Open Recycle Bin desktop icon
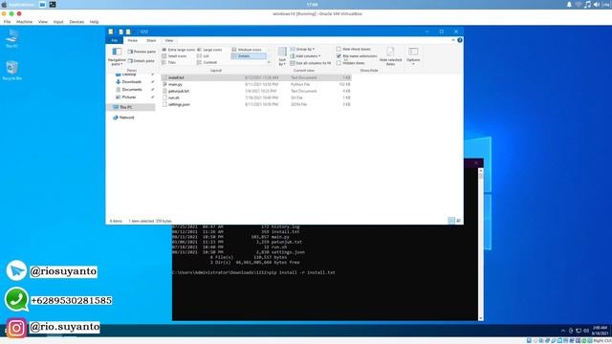 click(x=11, y=71)
